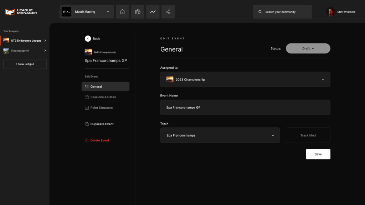Open the Mattix Racing community dropdown
This screenshot has height=205, width=365.
tap(87, 12)
